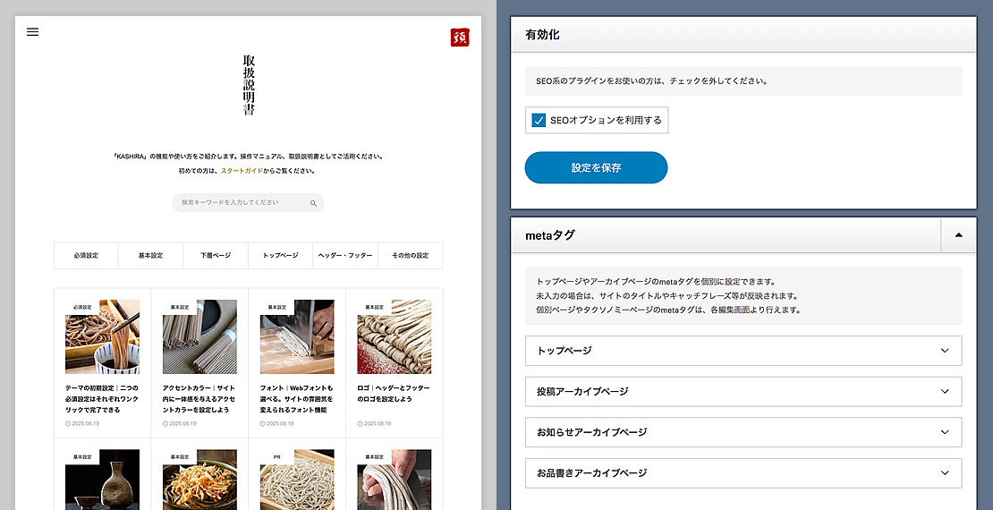The height and width of the screenshot is (510, 993).
Task: Collapse the metaタグ panel arrow
Action: pyautogui.click(x=958, y=235)
